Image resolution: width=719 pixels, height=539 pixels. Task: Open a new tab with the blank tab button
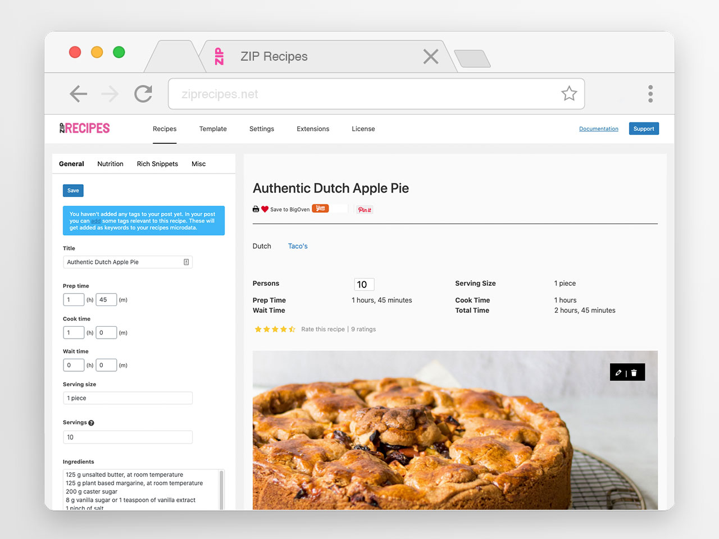tap(472, 58)
